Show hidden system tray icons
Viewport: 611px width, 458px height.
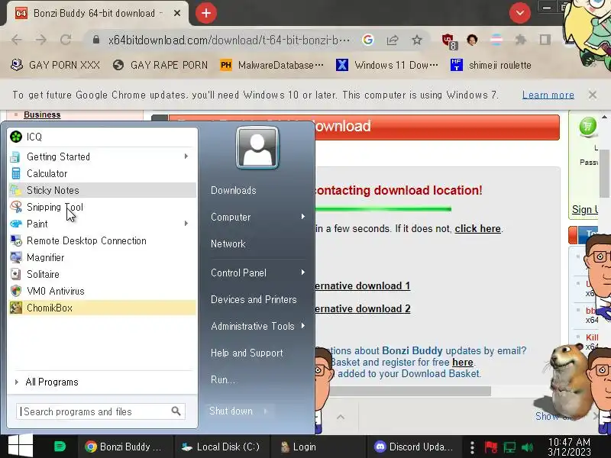pyautogui.click(x=472, y=447)
